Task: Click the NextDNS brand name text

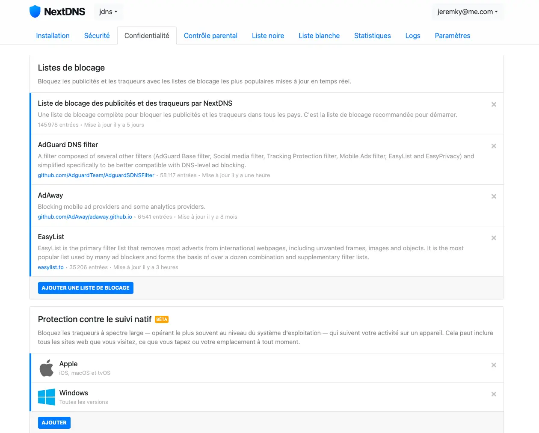Action: pos(65,12)
